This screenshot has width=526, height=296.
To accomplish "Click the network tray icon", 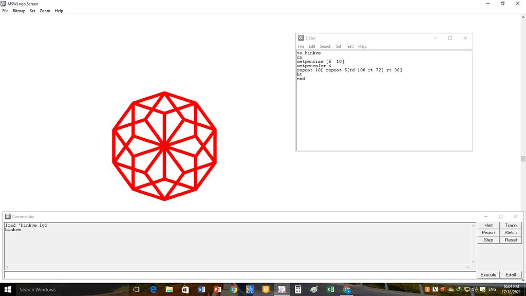I will coord(466,289).
